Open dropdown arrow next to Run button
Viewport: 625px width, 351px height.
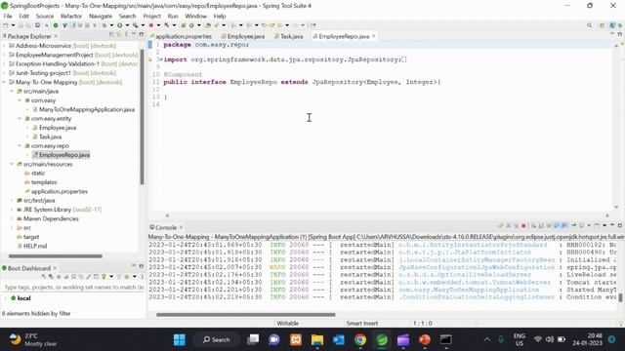127,25
